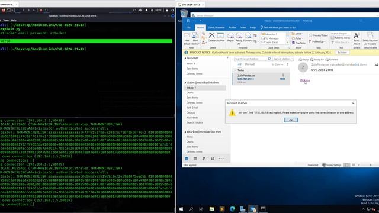Viewport: 379px width, 213px height.
Task: Click Display Settings in status bar
Action: pos(332,165)
